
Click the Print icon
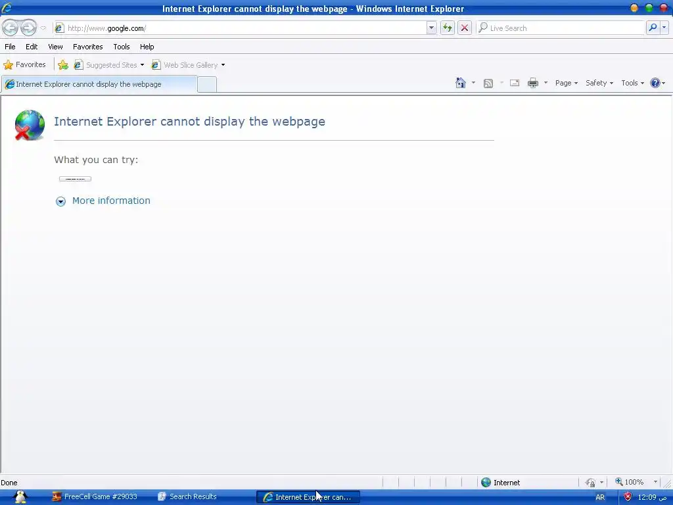tap(532, 84)
